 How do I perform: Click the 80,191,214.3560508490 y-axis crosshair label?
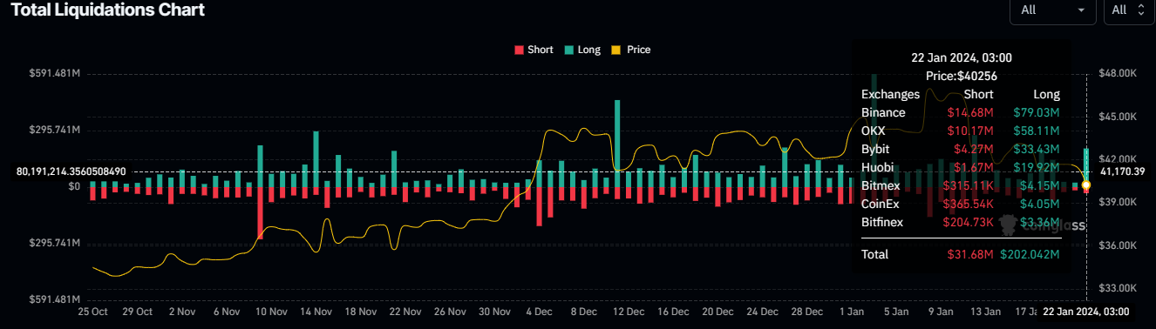(x=71, y=171)
